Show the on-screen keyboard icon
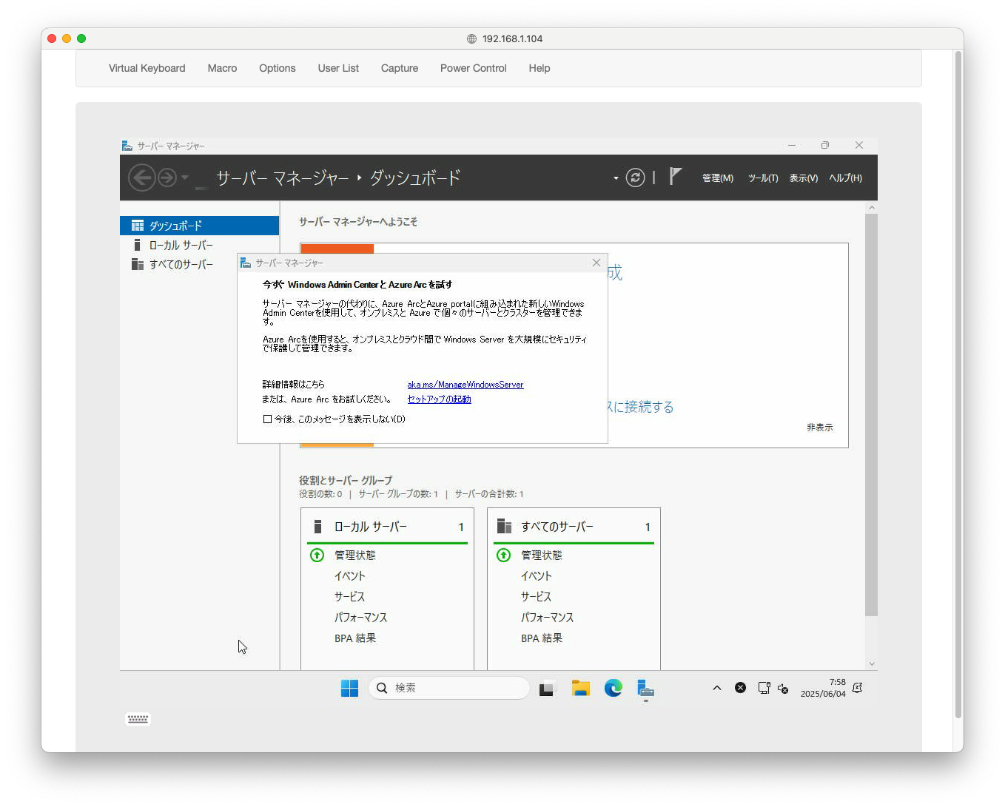1005x807 pixels. (x=138, y=719)
